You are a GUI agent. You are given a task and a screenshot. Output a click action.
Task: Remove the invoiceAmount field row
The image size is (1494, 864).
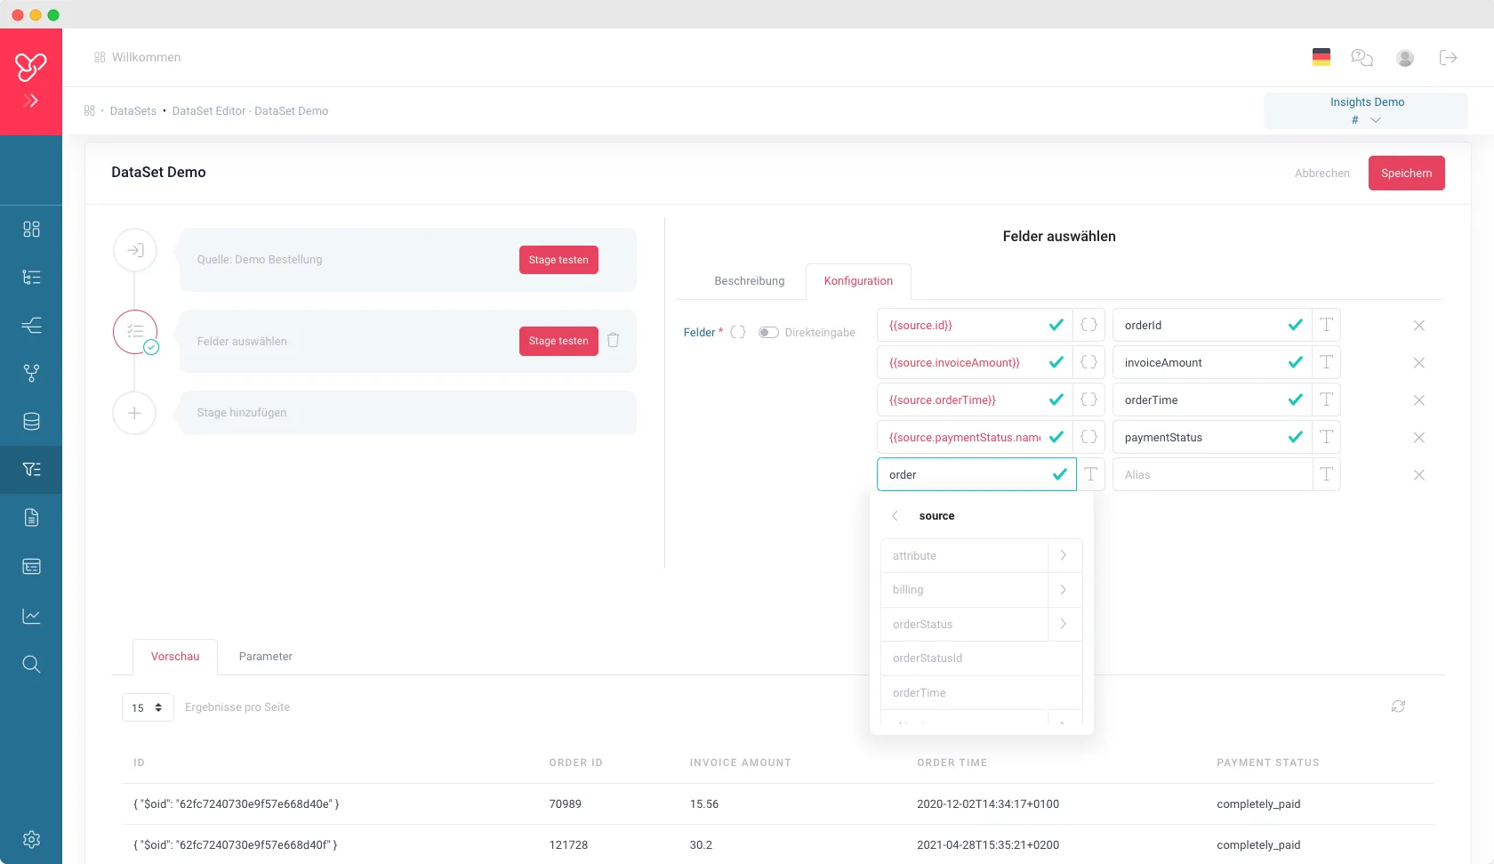[x=1419, y=363]
